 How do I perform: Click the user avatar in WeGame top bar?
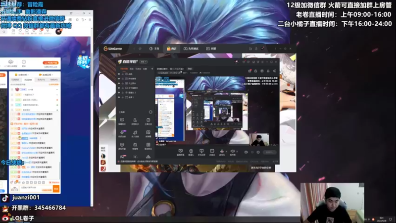pos(262,49)
